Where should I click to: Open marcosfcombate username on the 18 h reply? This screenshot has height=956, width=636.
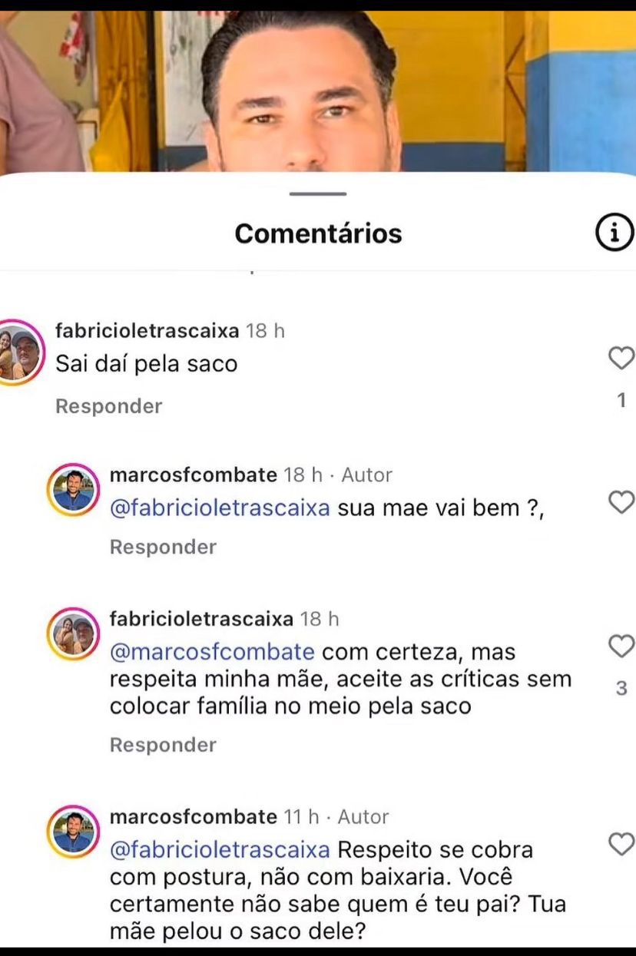pyautogui.click(x=193, y=475)
